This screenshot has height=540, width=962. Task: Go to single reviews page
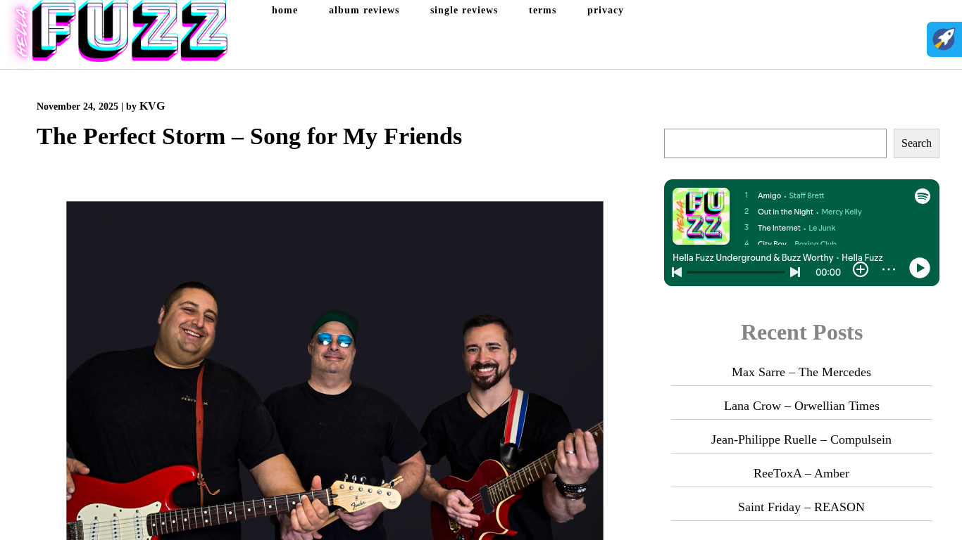pyautogui.click(x=464, y=11)
